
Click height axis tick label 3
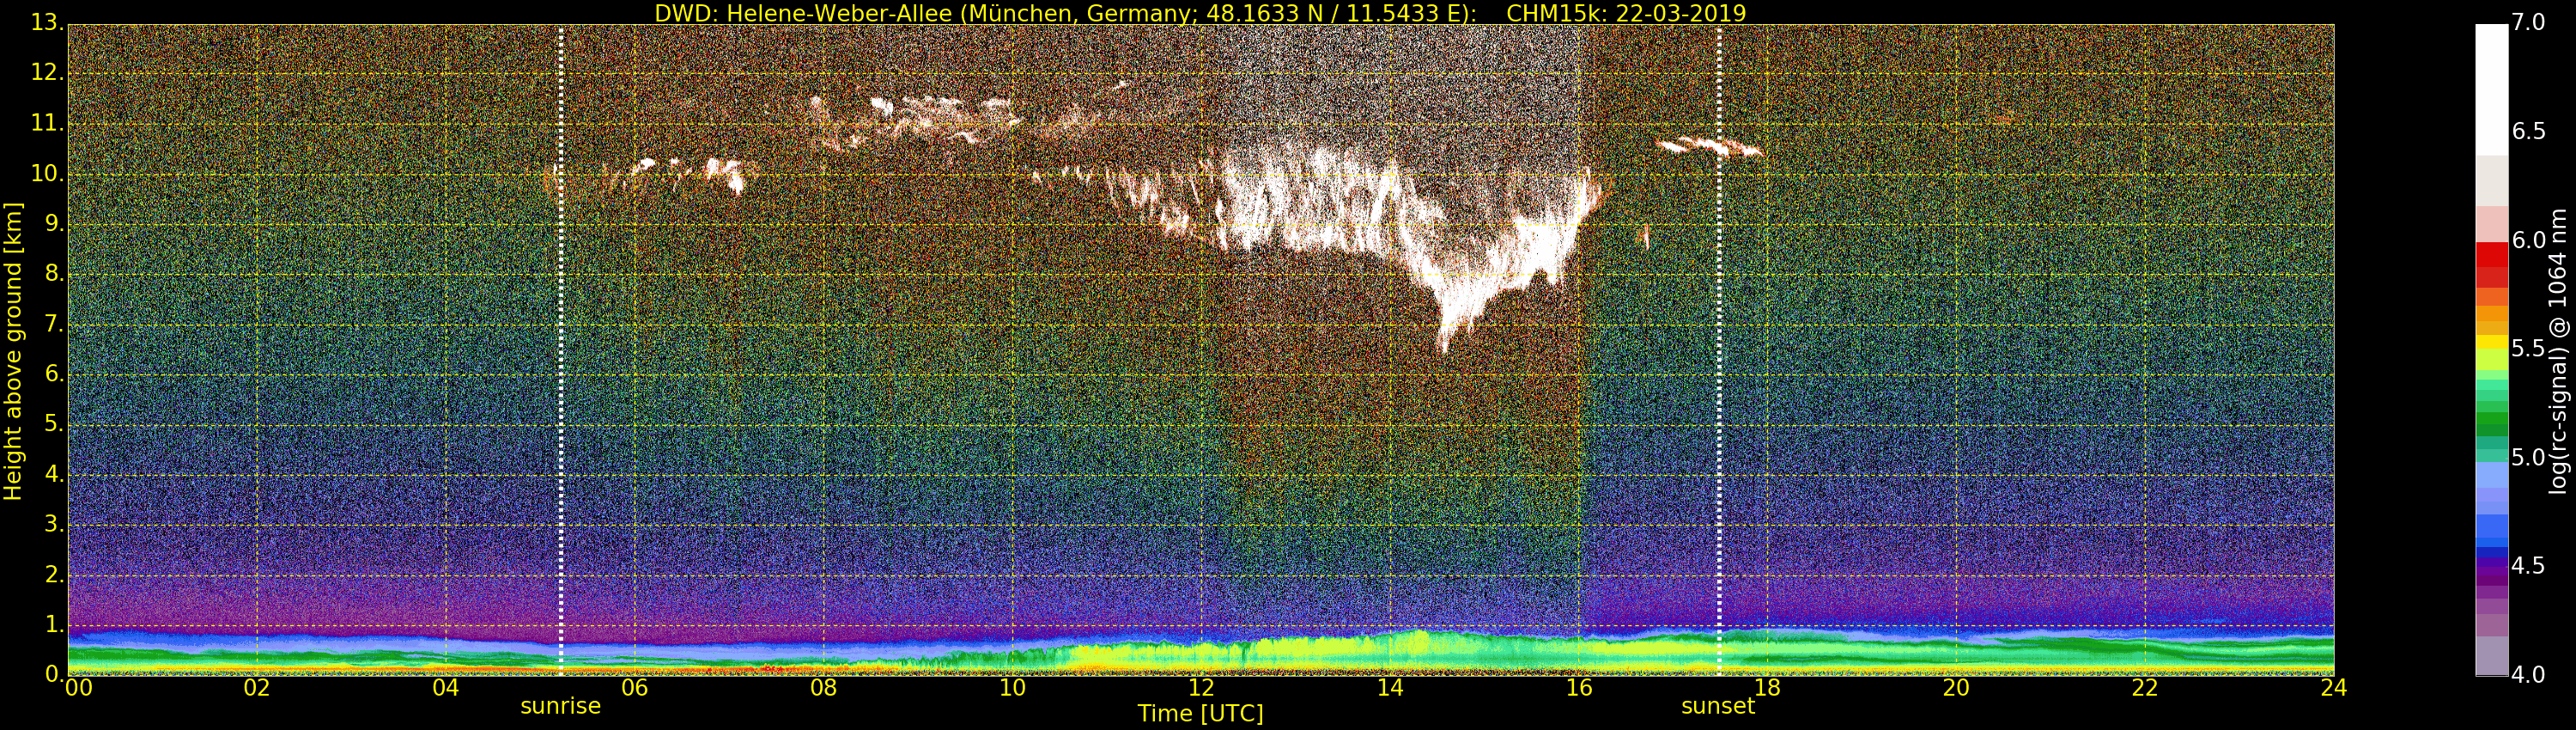pos(54,524)
